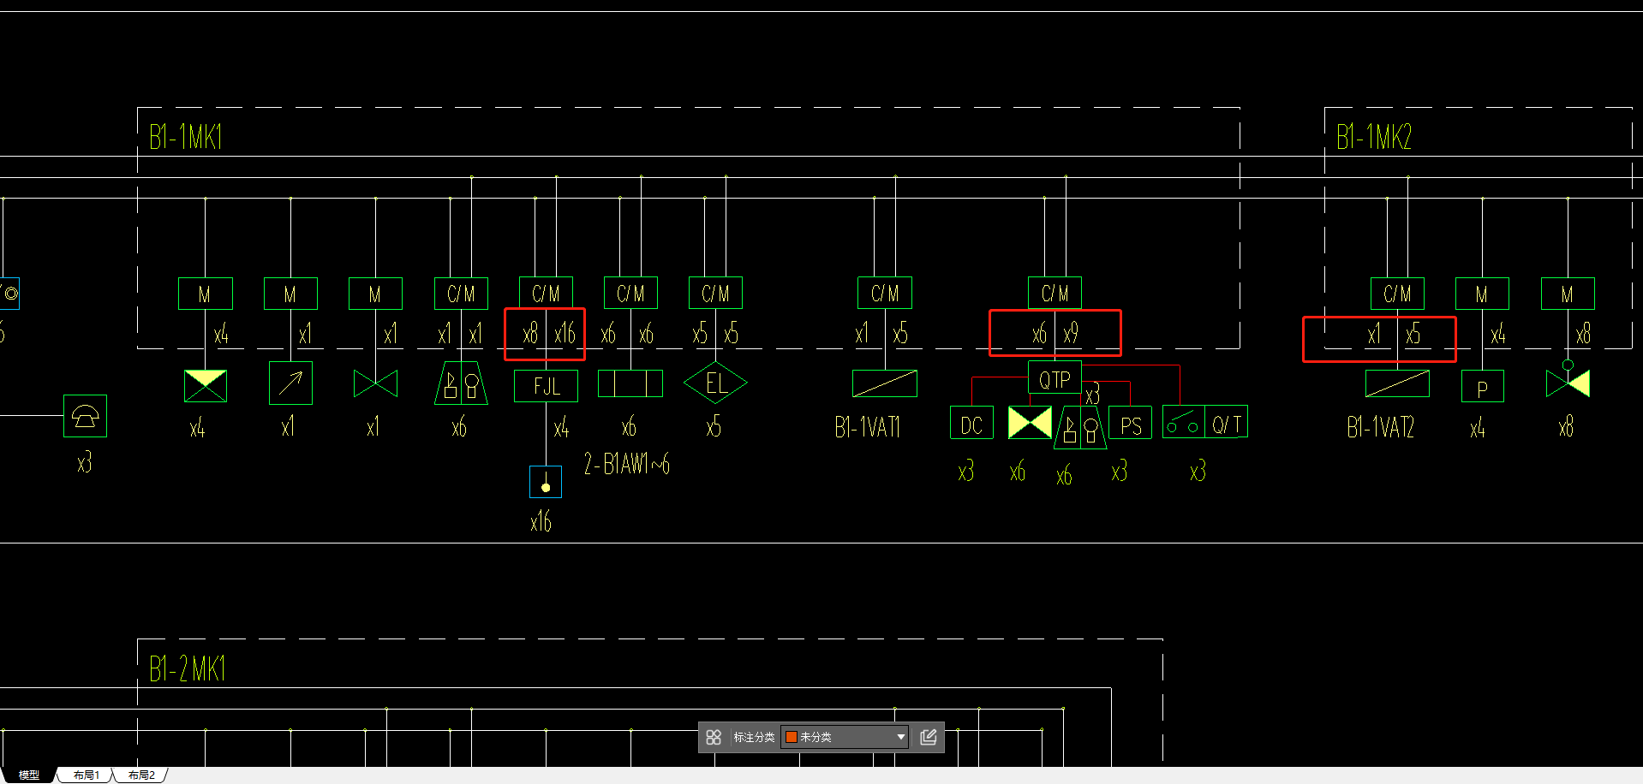
Task: Select the yellow bowtie symbol below DC row
Action: [1030, 423]
